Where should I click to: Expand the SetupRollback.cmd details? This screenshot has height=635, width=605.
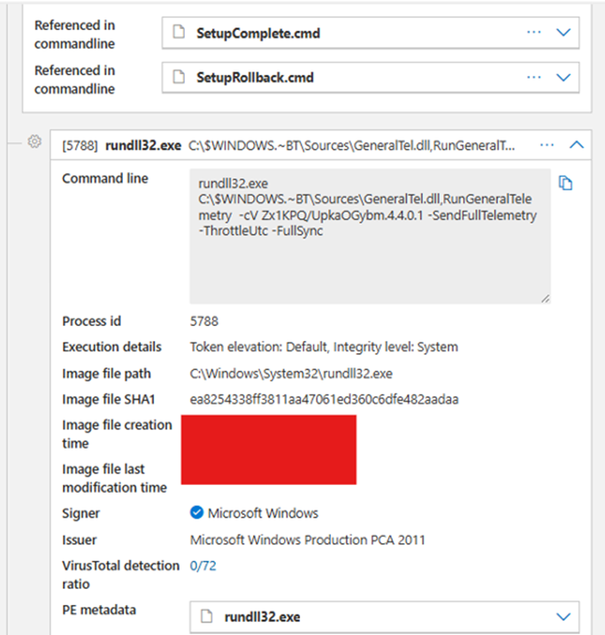[563, 77]
